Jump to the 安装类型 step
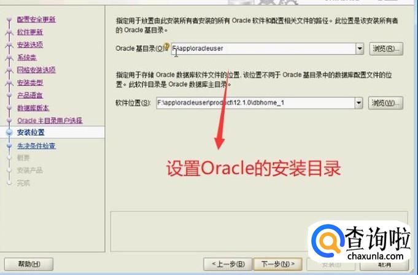This screenshot has width=418, height=275. click(30, 83)
